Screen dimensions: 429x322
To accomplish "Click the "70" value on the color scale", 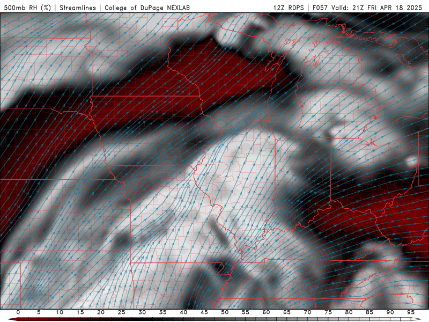I will click(307, 312).
